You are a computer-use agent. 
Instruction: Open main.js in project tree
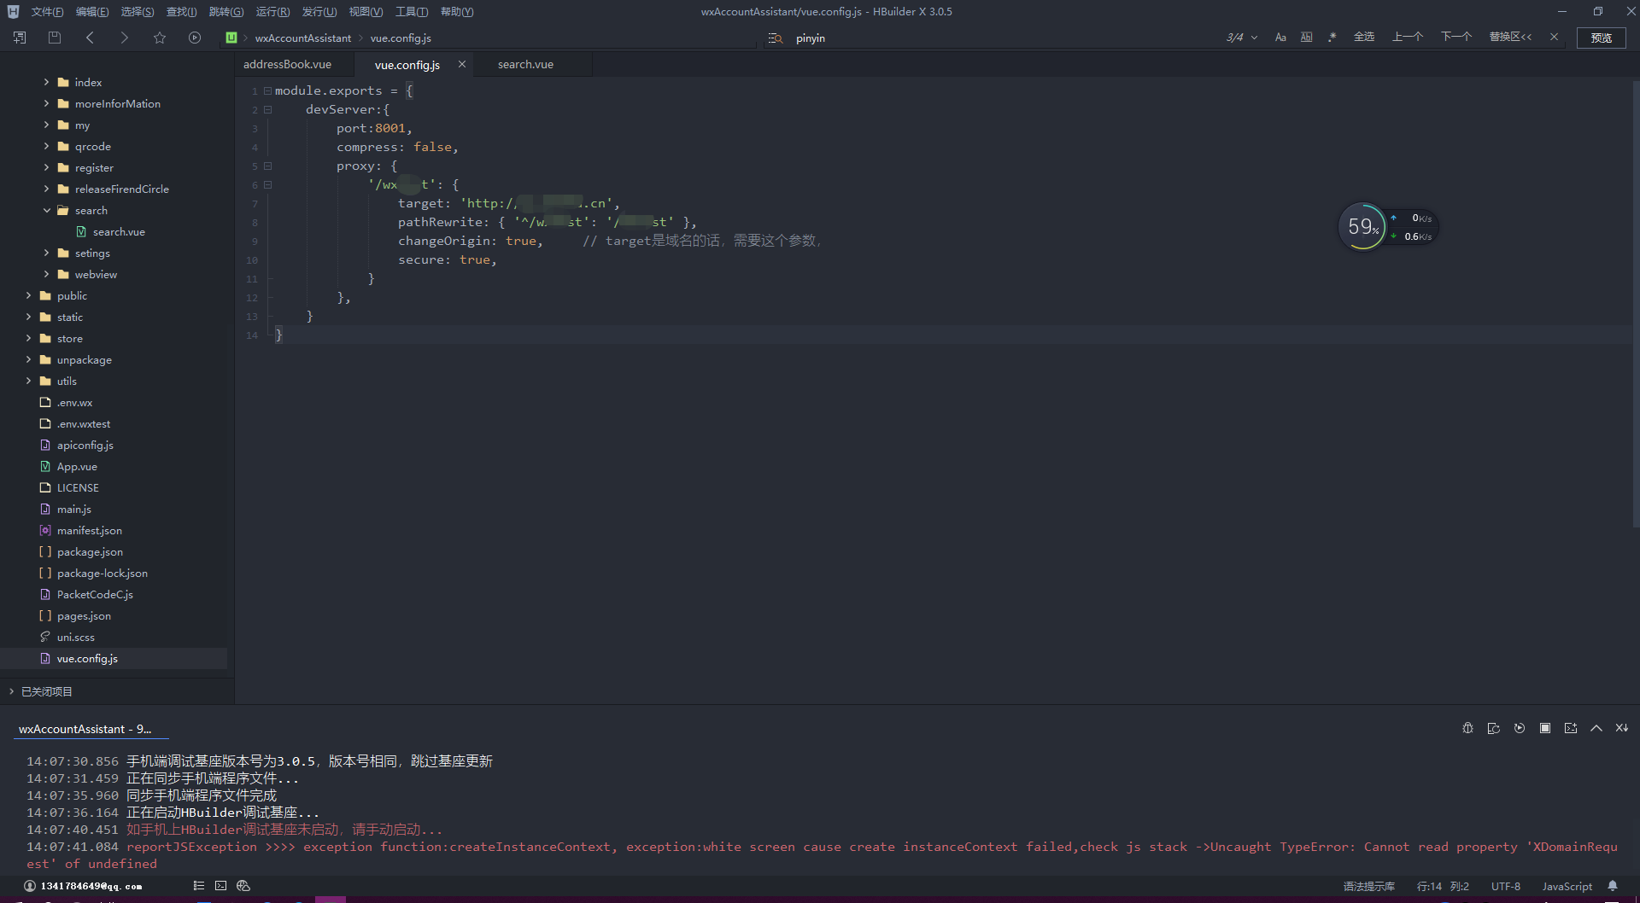click(73, 510)
